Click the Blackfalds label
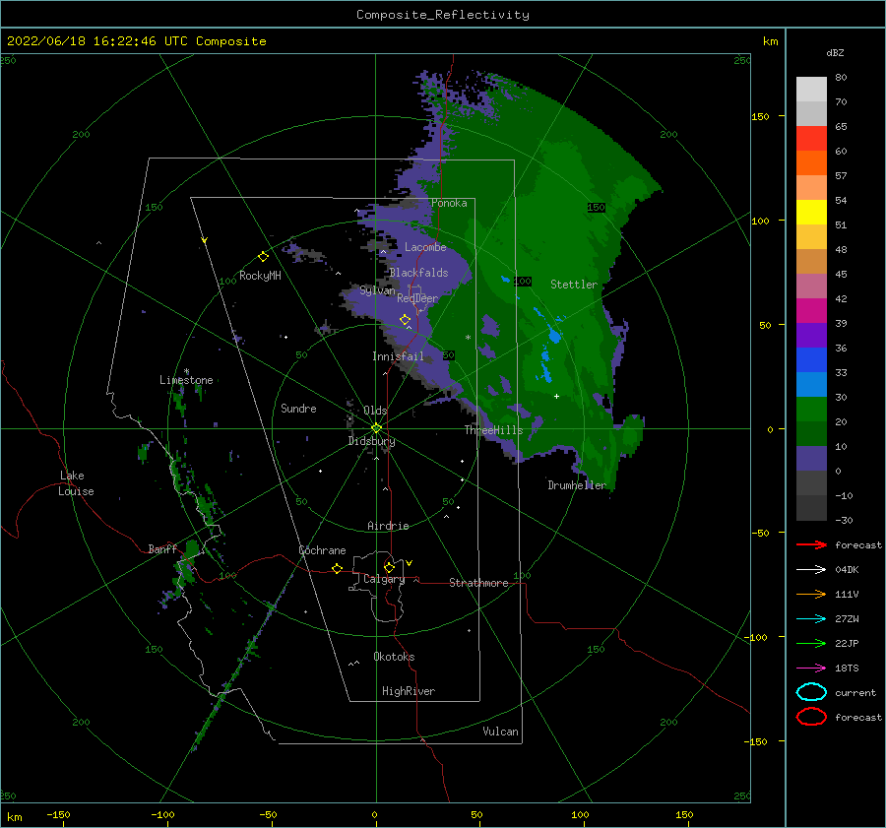This screenshot has height=828, width=886. (x=418, y=273)
